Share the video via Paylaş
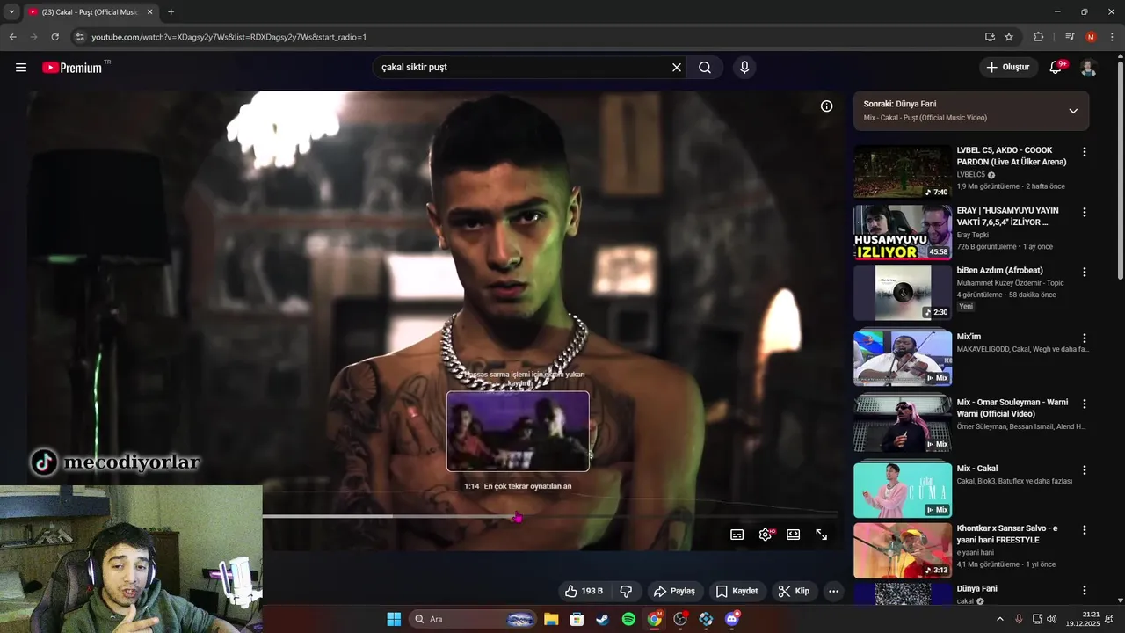The width and height of the screenshot is (1125, 633). (x=675, y=592)
